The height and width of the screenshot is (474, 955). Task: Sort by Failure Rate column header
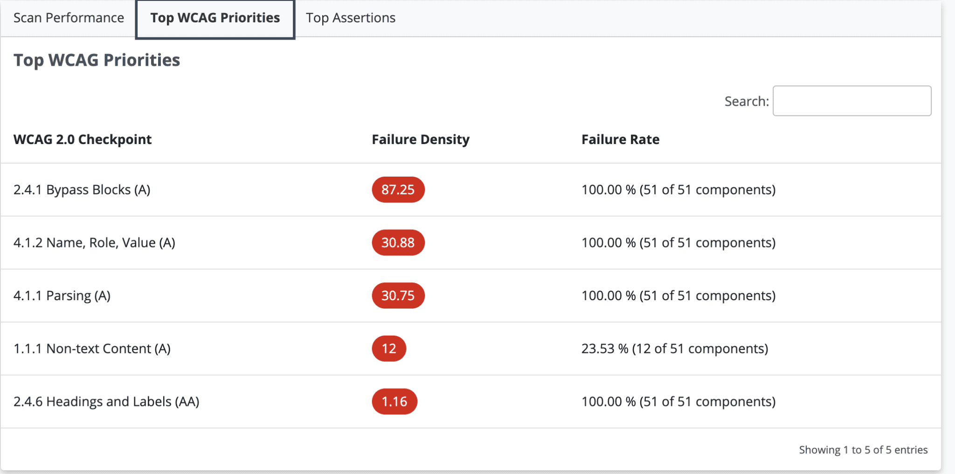pos(620,139)
